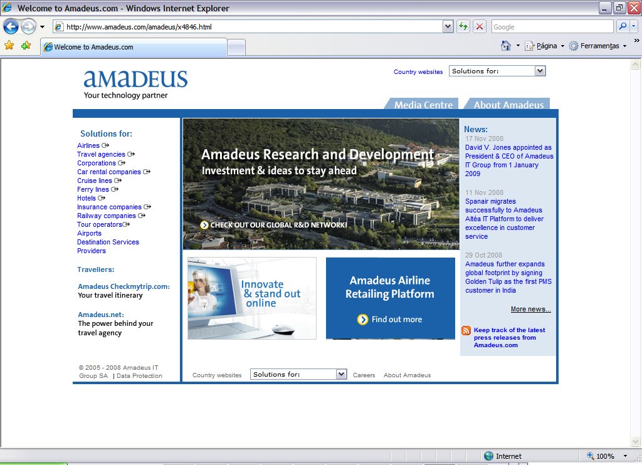Expand the address bar history dropdown
The width and height of the screenshot is (642, 465).
click(448, 27)
